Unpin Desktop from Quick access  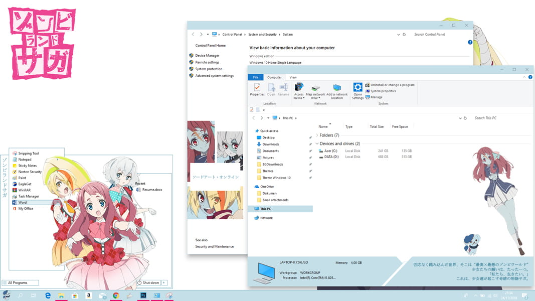pos(311,137)
